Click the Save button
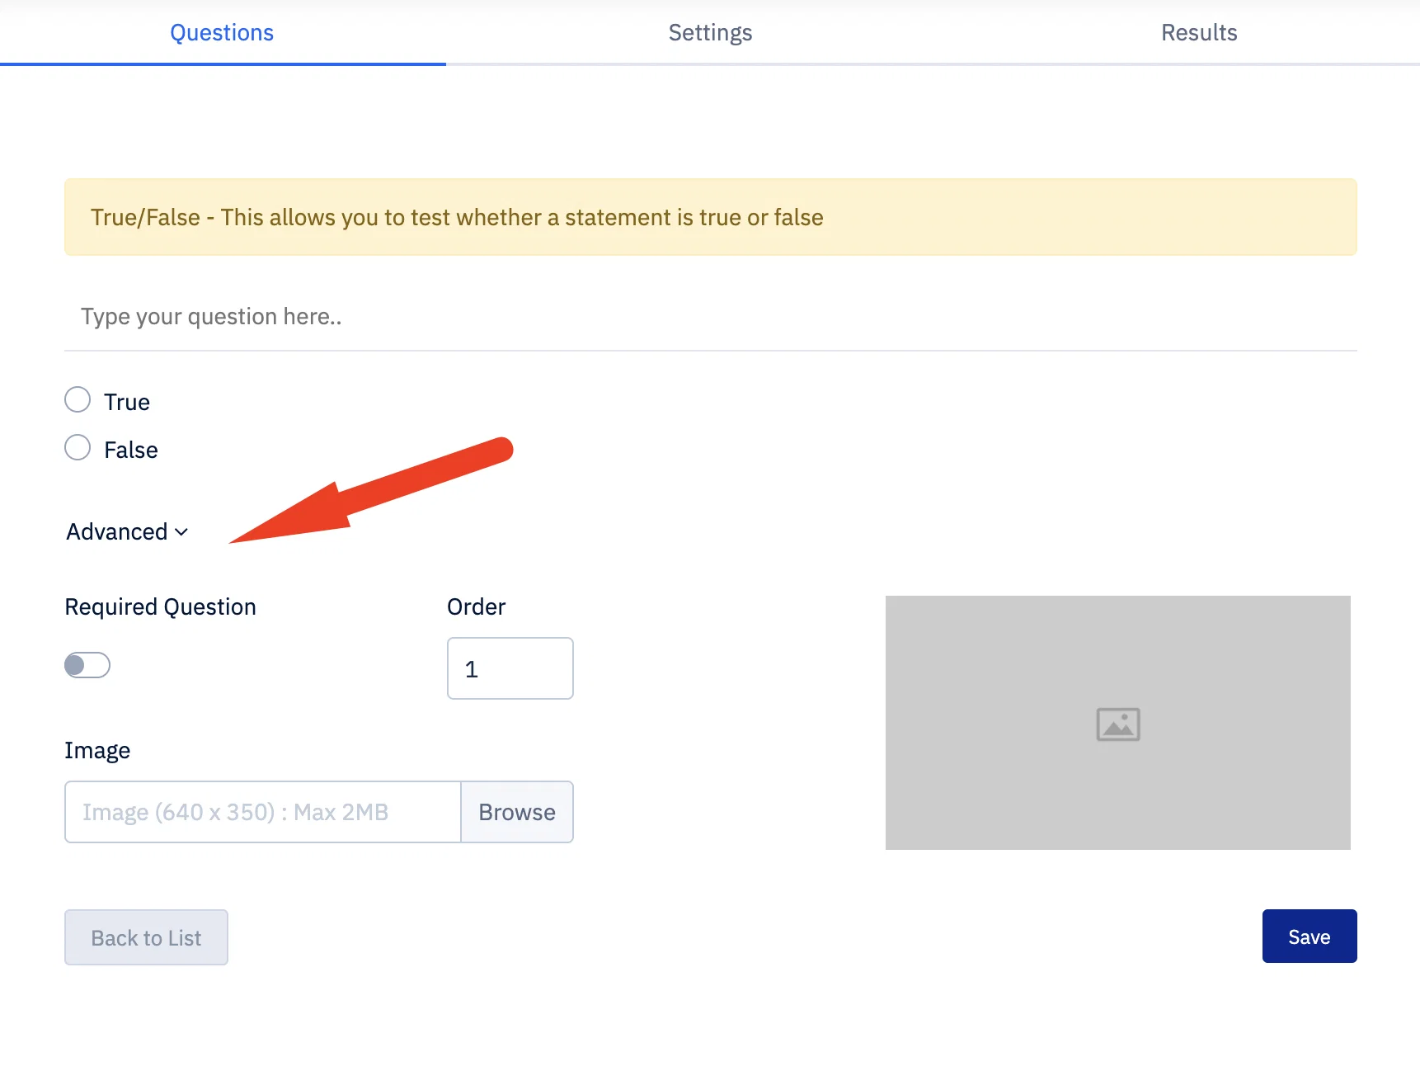The height and width of the screenshot is (1071, 1420). [1310, 937]
